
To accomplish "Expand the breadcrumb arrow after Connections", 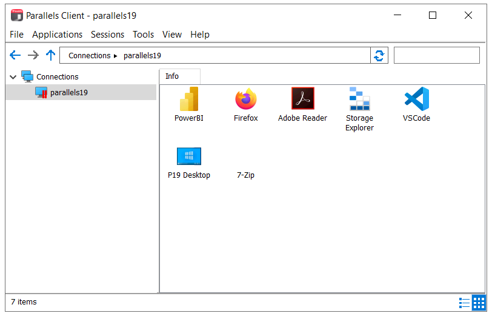I will click(x=116, y=56).
